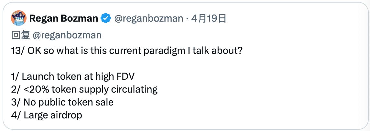Click the empty line between tweet paragraphs
This screenshot has height=131, width=370.
pyautogui.click(x=97, y=64)
